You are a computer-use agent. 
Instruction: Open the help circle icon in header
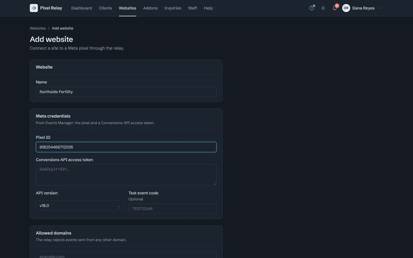coord(312,8)
